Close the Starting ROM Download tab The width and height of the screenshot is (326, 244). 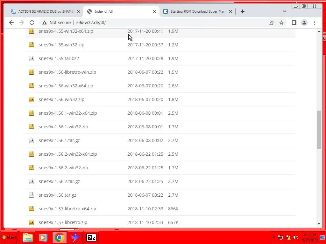pos(230,11)
